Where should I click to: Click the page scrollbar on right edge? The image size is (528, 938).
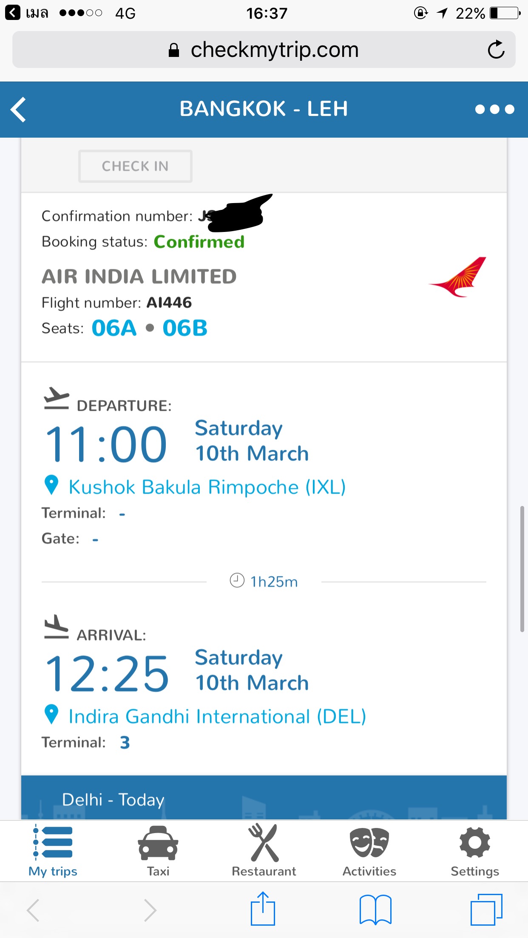click(522, 569)
